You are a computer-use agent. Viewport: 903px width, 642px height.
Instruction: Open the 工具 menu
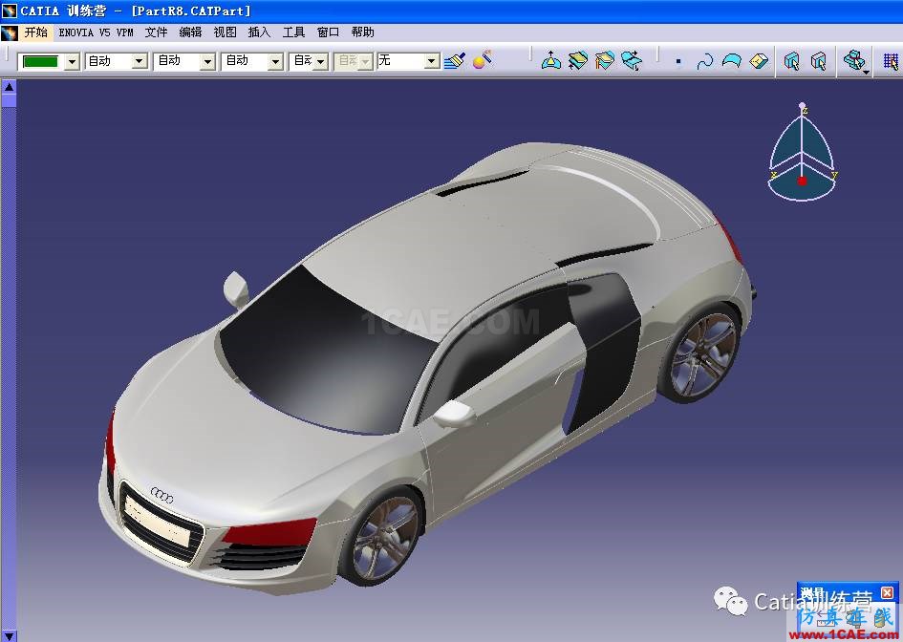[293, 32]
